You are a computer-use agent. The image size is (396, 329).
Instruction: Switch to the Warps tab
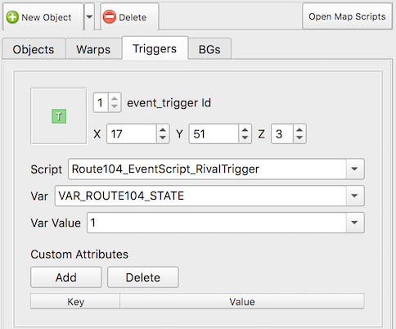(93, 49)
